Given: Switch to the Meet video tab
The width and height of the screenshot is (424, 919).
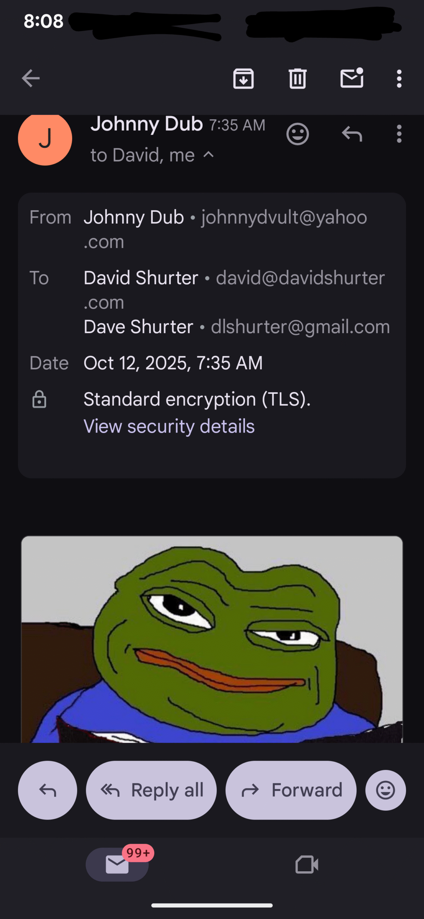Looking at the screenshot, I should click(307, 864).
